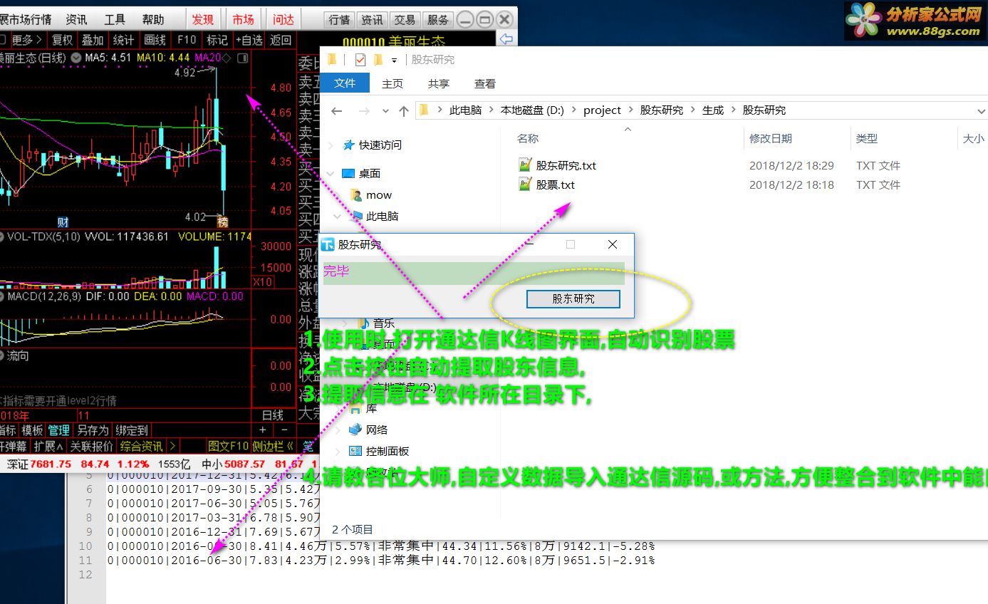
Task: Click the 返回 toolbar button
Action: point(281,40)
